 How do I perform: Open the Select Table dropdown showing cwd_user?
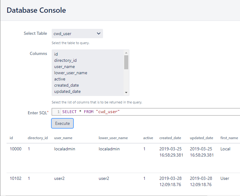coord(77,34)
